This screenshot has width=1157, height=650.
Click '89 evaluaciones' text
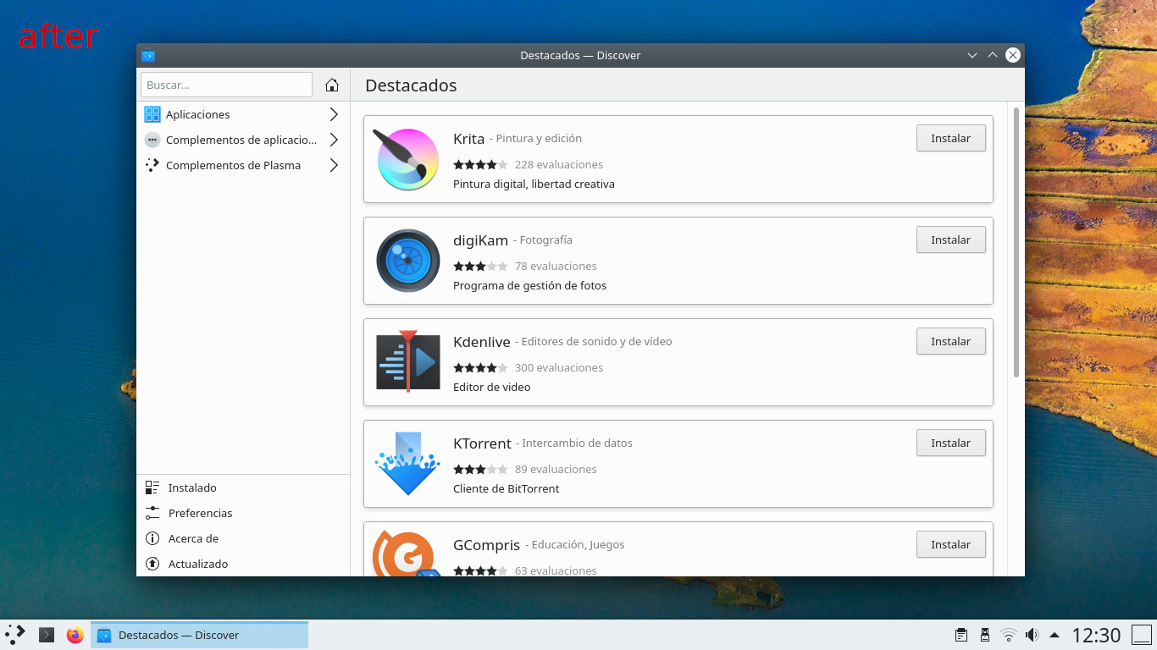tap(556, 469)
